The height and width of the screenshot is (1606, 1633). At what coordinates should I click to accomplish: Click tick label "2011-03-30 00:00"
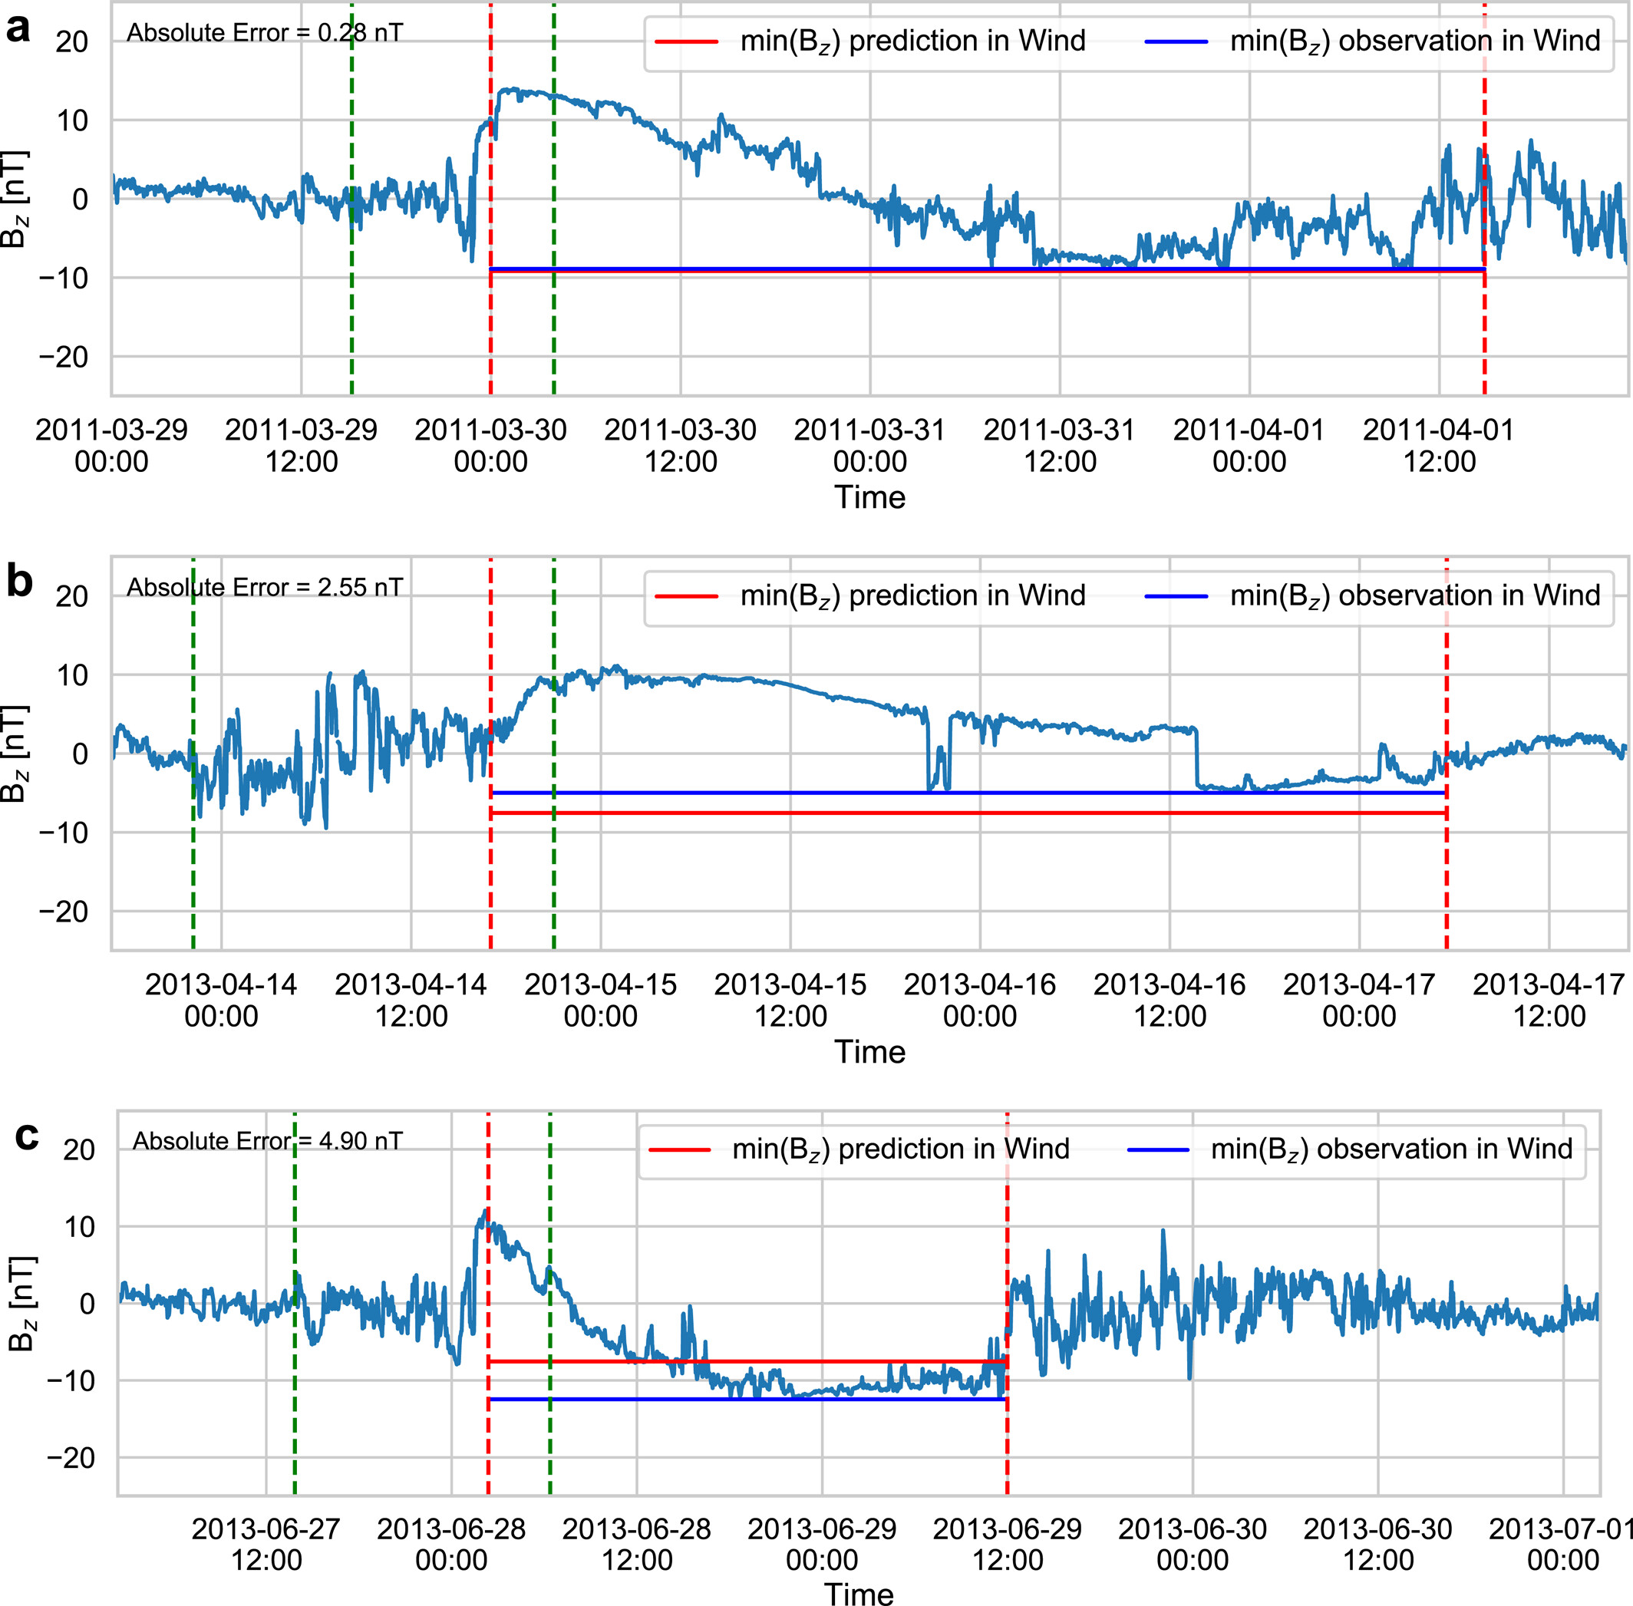pyautogui.click(x=491, y=445)
